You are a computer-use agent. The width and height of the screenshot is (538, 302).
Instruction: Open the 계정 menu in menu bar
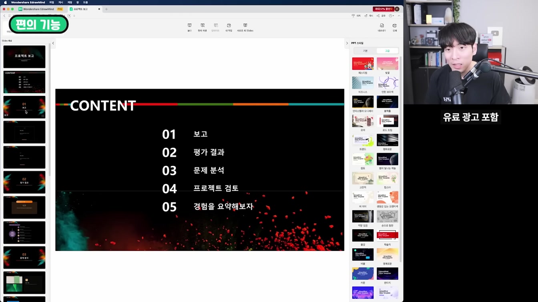coord(70,2)
